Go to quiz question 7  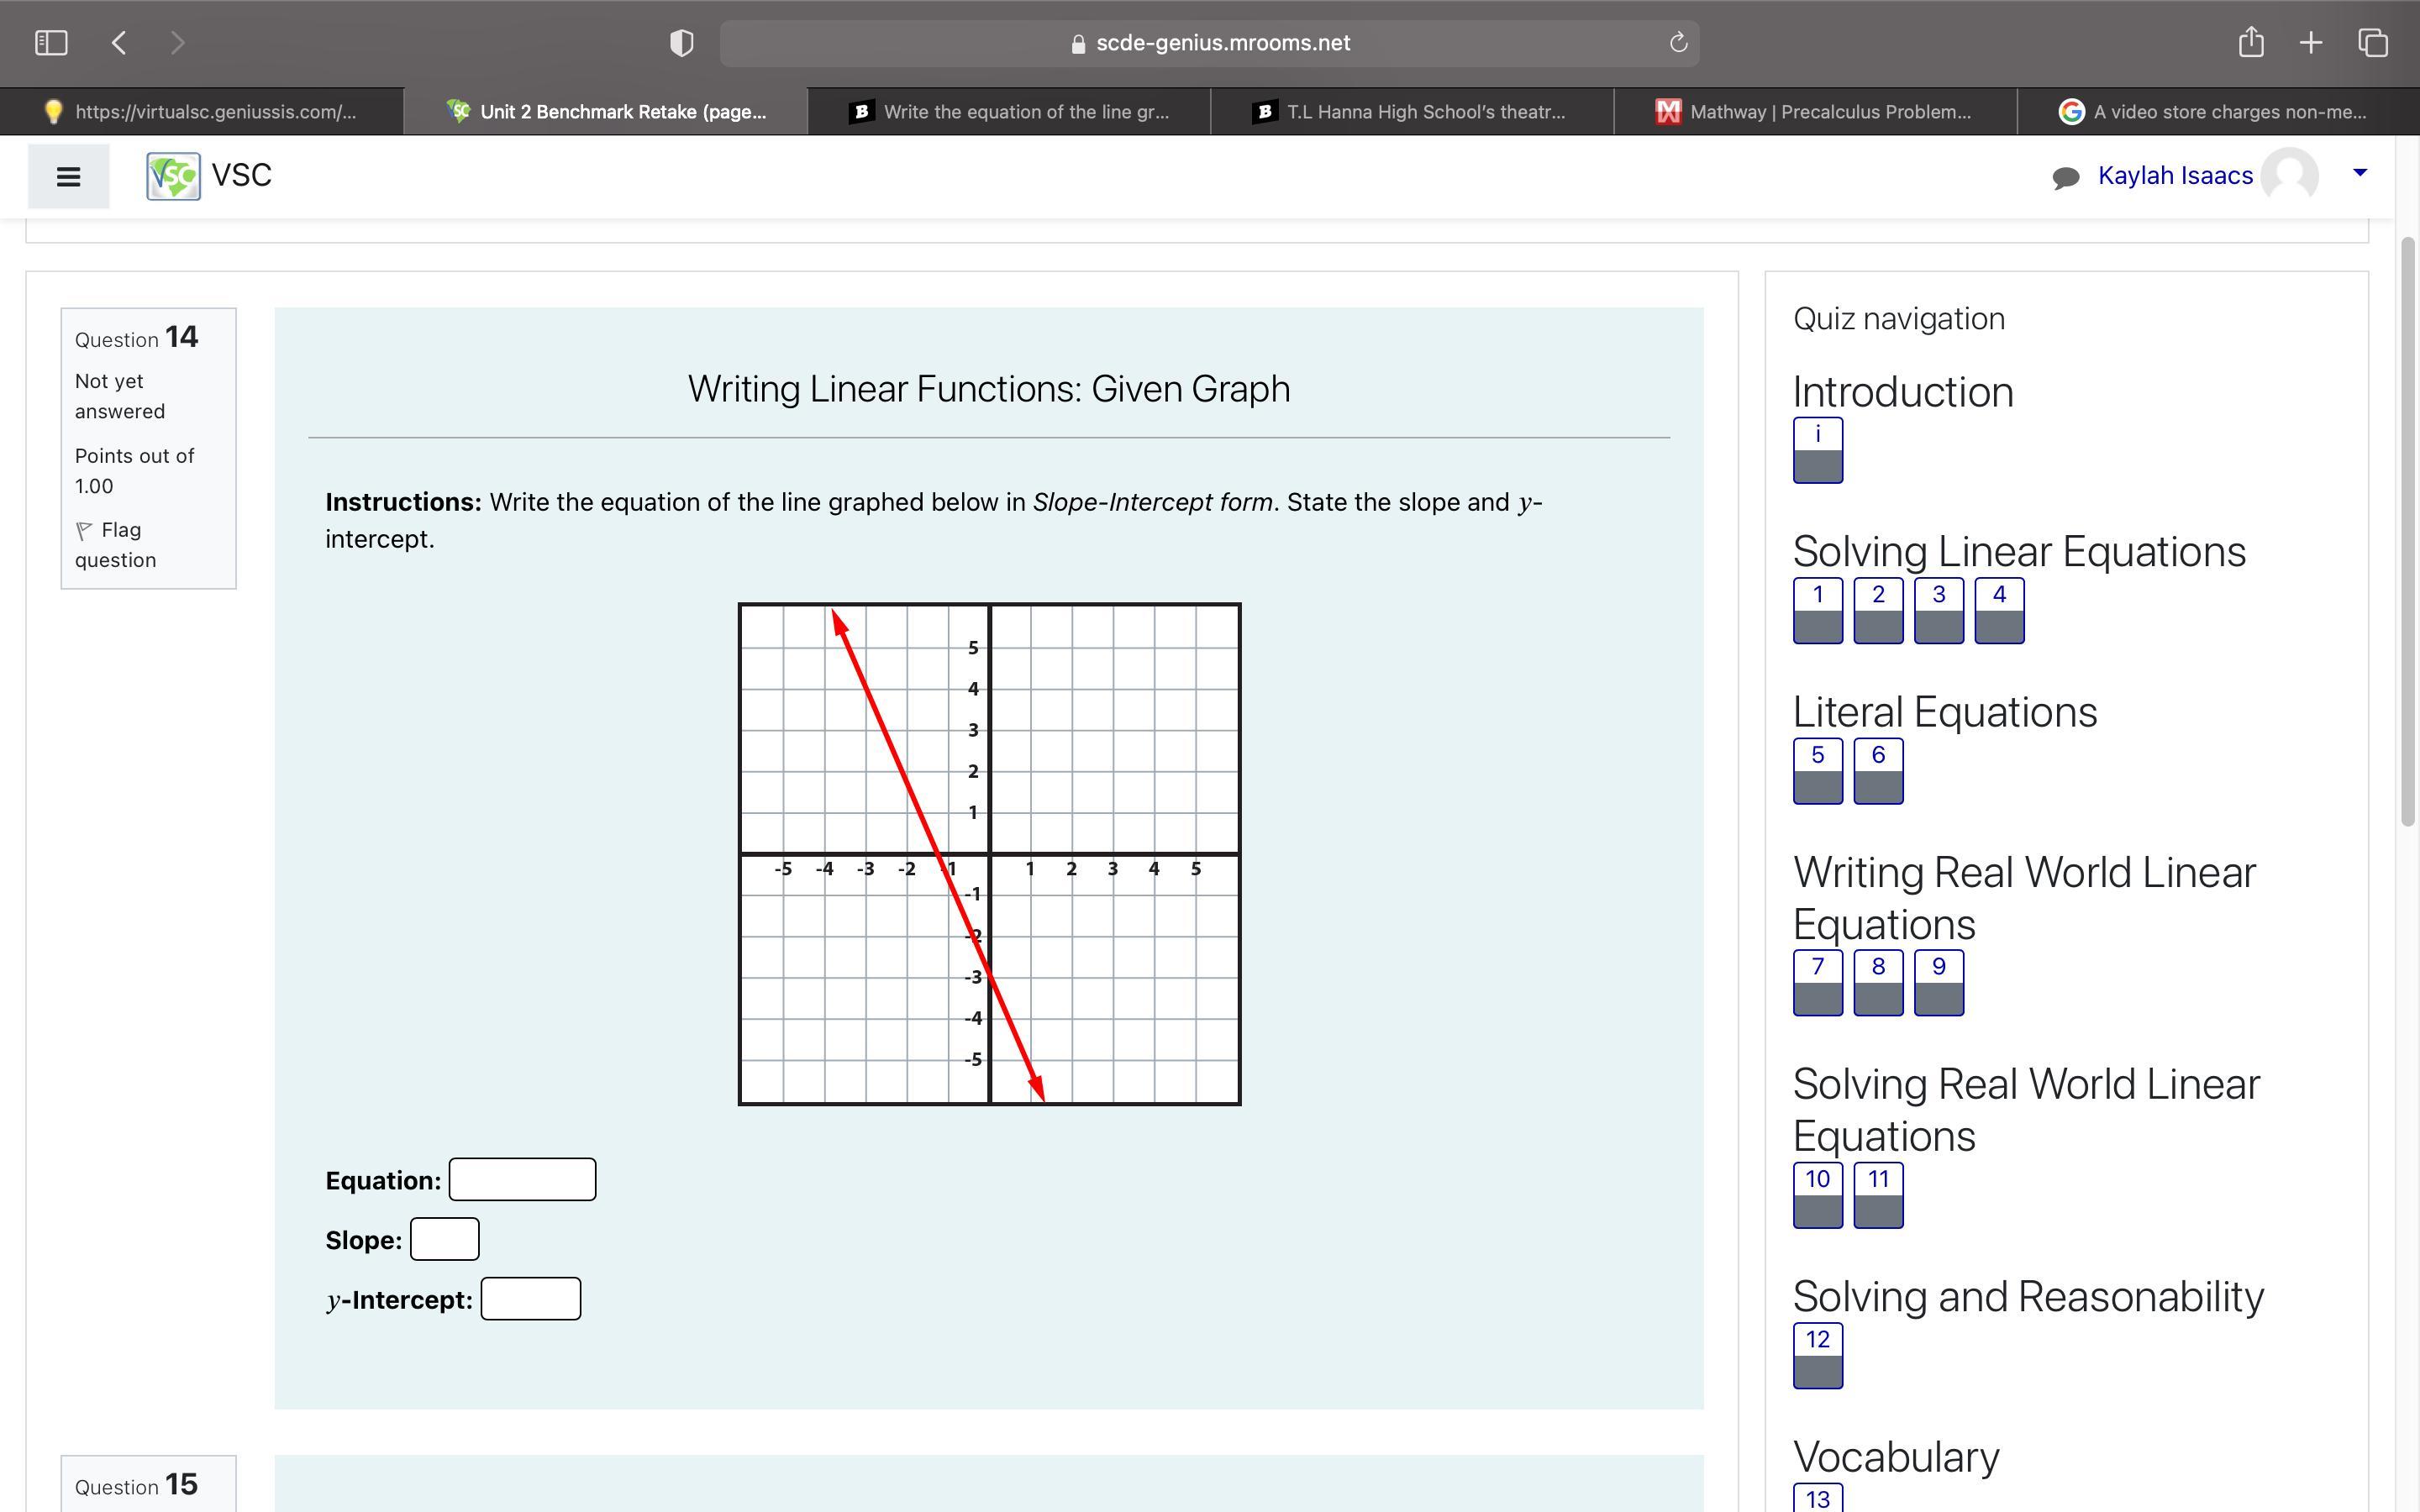click(x=1817, y=983)
